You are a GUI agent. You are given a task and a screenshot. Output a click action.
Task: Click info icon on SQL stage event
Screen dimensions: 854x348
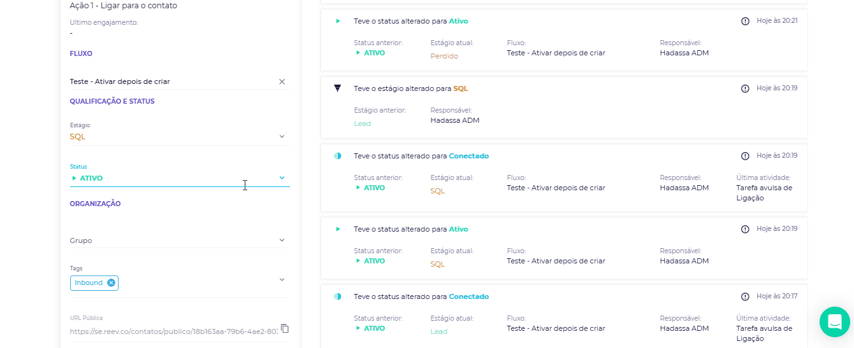(x=745, y=88)
